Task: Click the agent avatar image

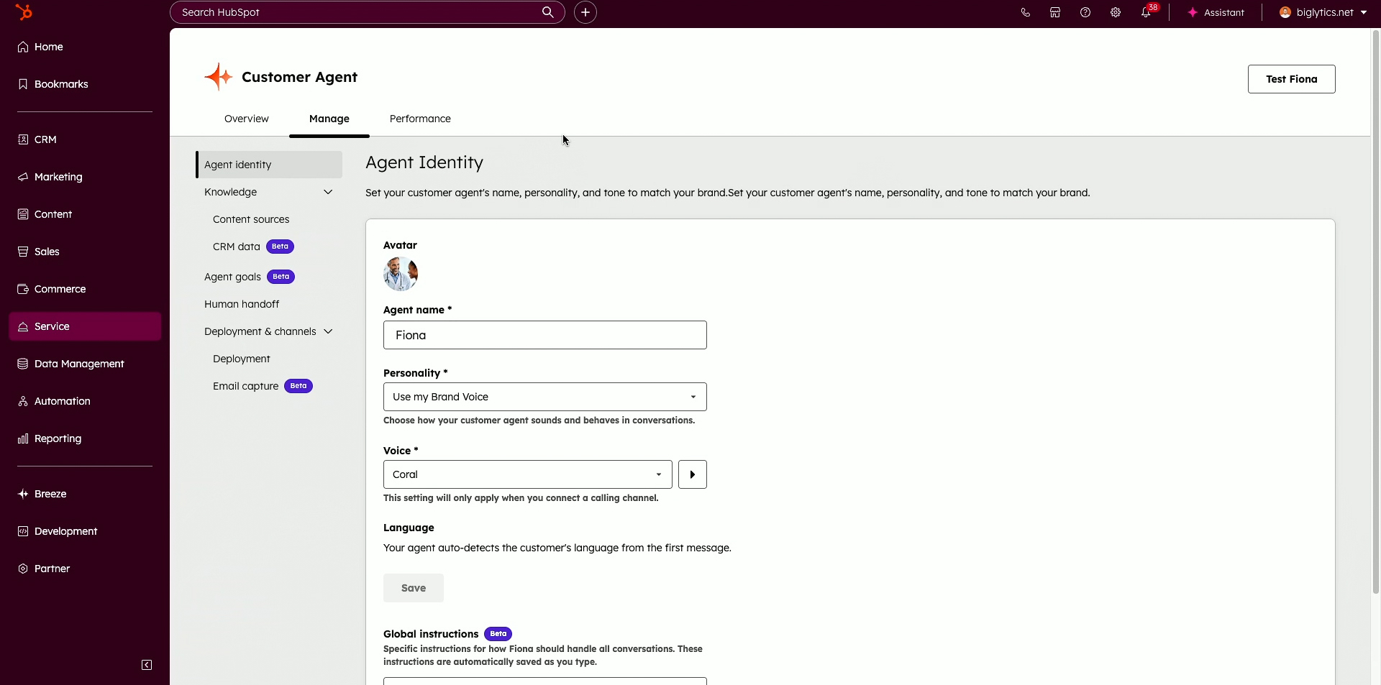Action: (x=401, y=274)
